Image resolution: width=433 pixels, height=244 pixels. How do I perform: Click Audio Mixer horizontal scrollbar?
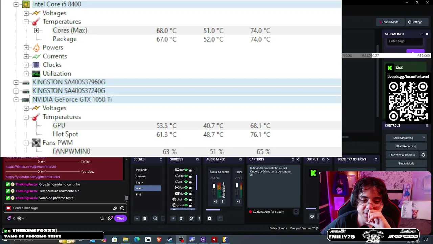213,210
